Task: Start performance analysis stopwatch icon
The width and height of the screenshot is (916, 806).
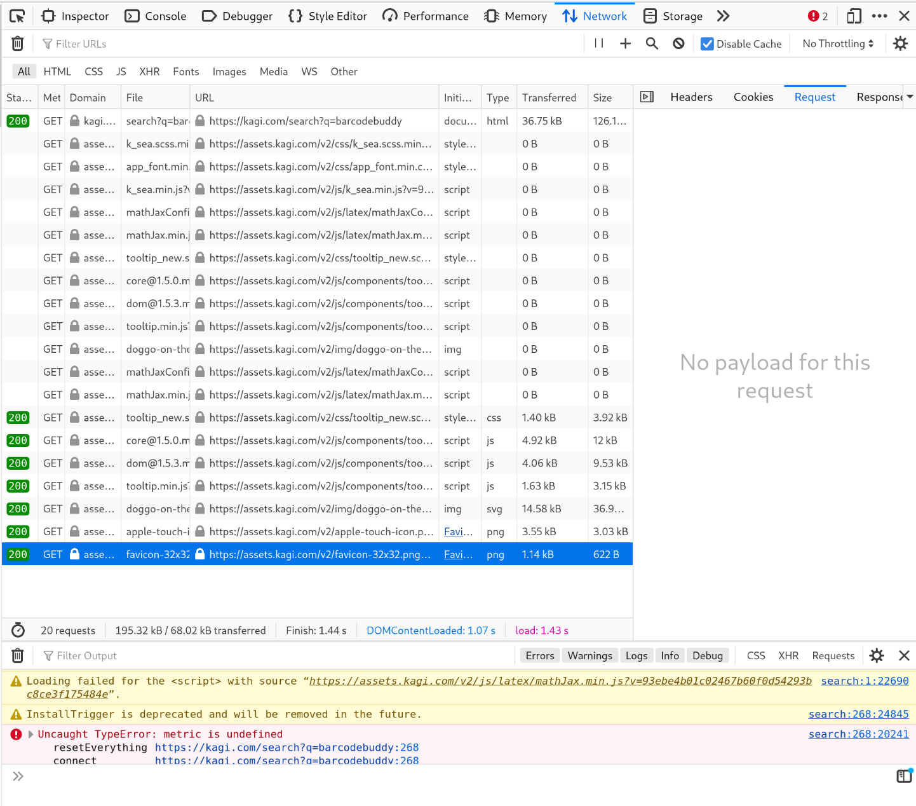Action: click(18, 630)
